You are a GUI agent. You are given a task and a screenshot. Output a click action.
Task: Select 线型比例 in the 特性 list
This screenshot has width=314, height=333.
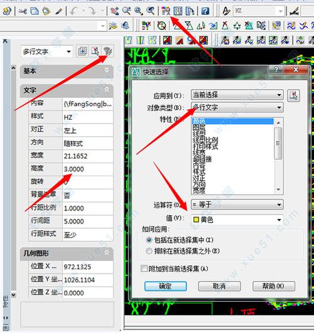205,140
